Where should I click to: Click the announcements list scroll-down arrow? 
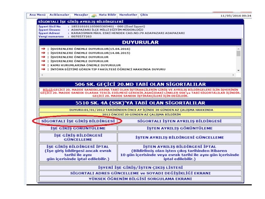click(239, 70)
